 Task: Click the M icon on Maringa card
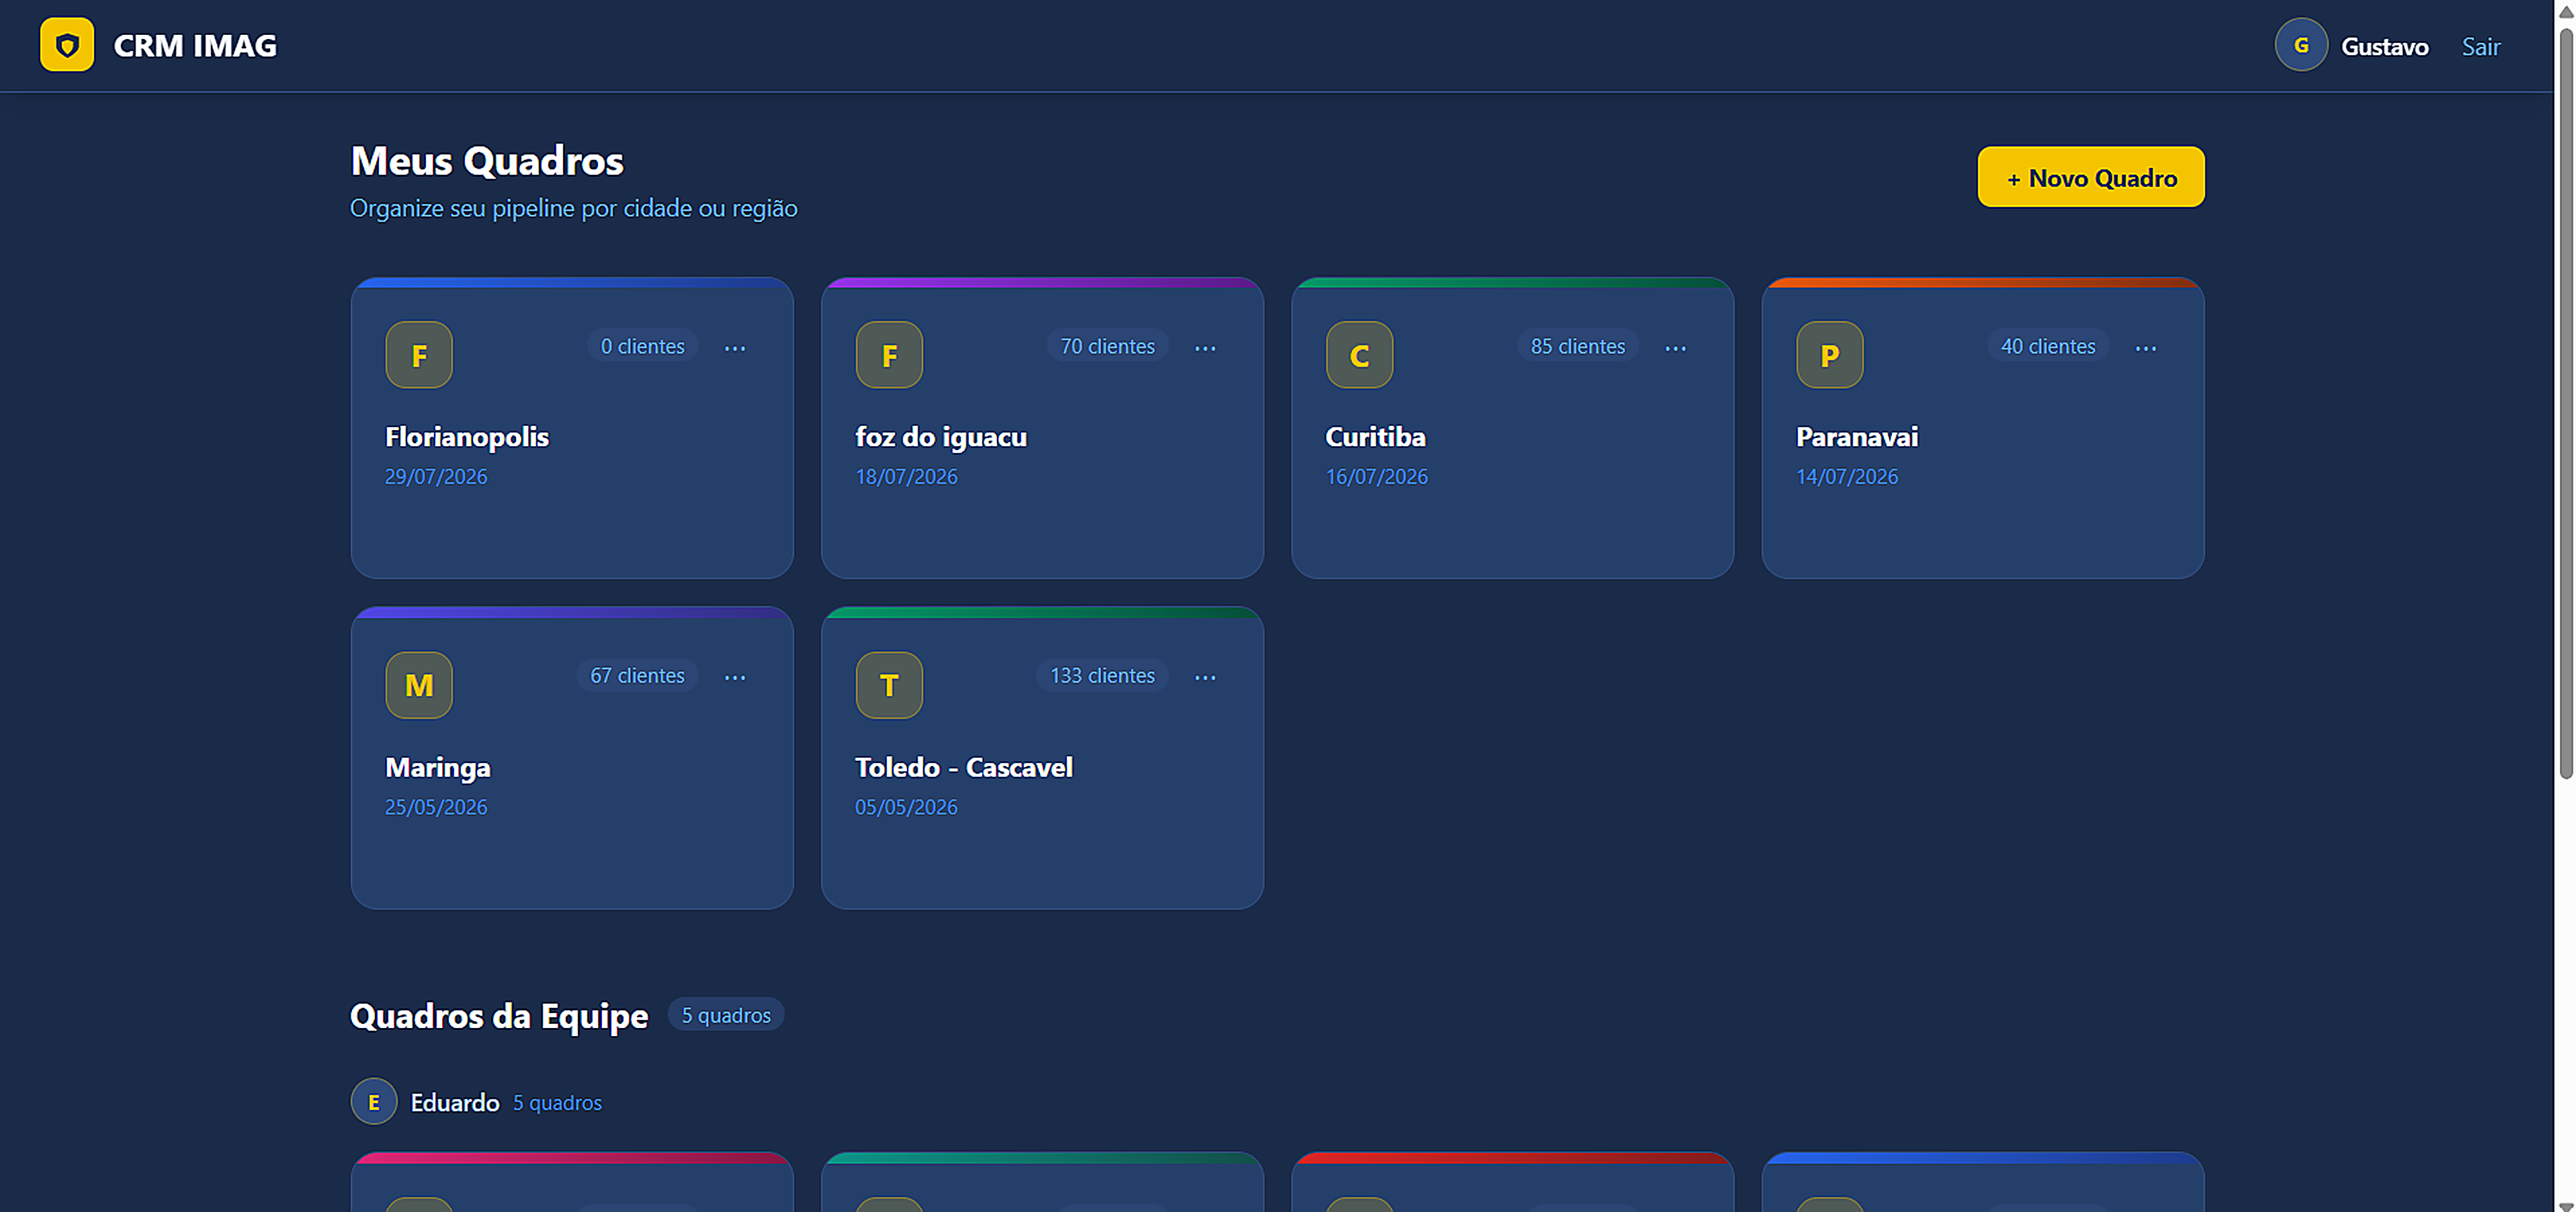pos(419,685)
